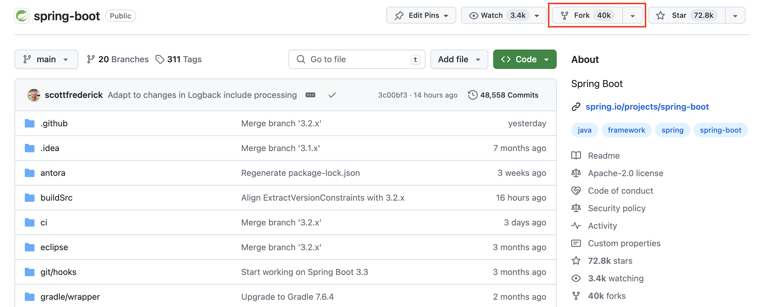
Task: Click the tag icon beside 311 Tags
Action: tap(160, 59)
